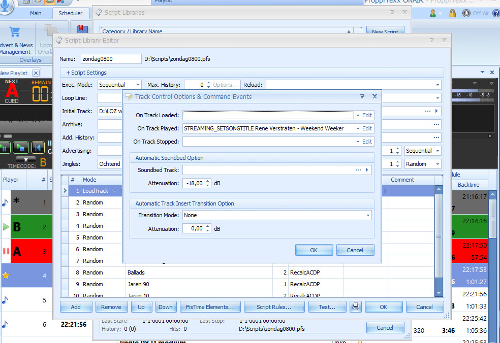500x343 pixels.
Task: Open Jingles Random dropdown
Action: (438, 164)
